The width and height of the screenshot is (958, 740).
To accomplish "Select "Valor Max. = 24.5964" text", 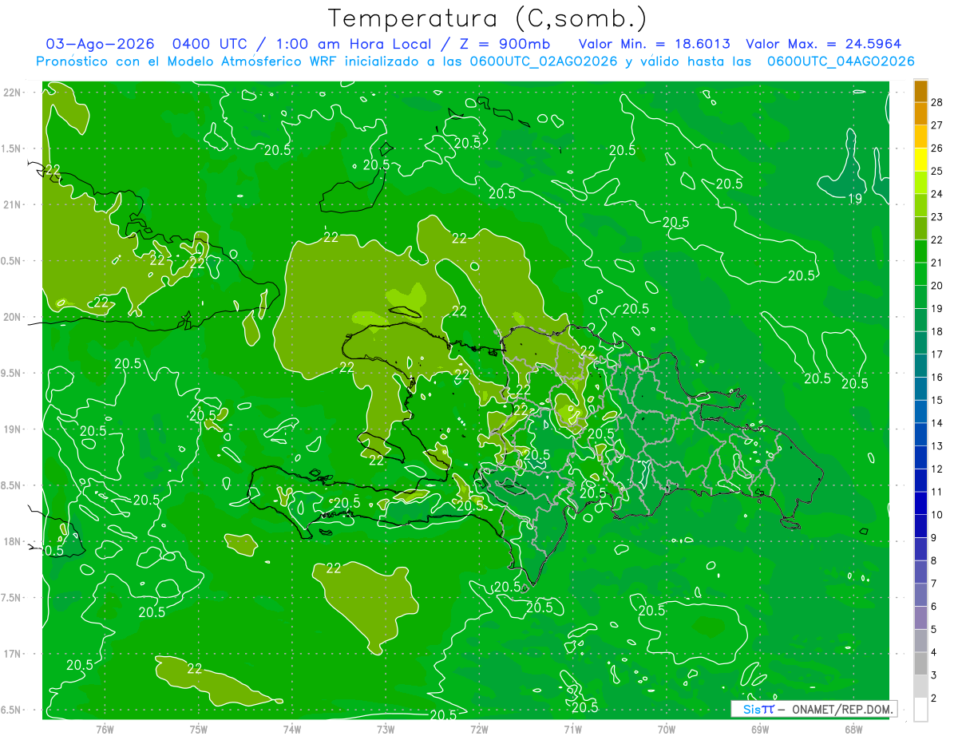I will (823, 44).
